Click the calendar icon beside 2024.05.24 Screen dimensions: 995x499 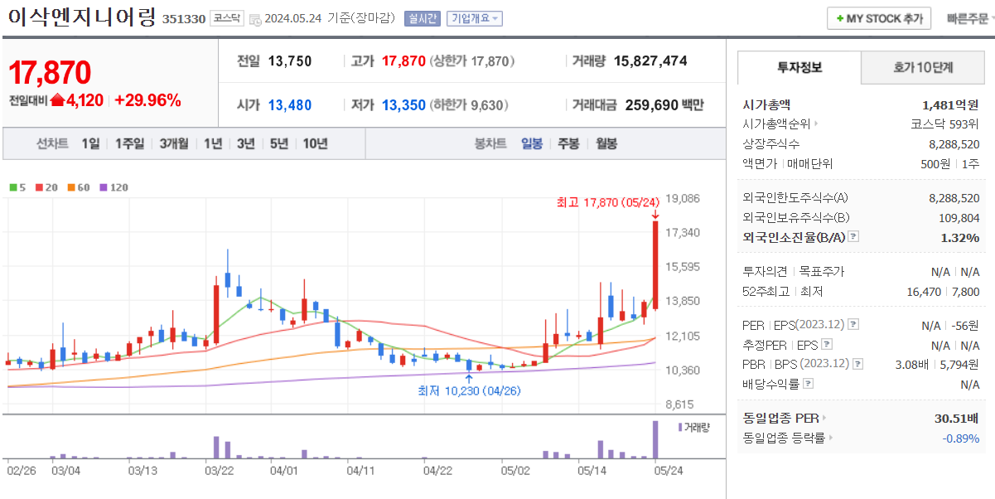254,19
